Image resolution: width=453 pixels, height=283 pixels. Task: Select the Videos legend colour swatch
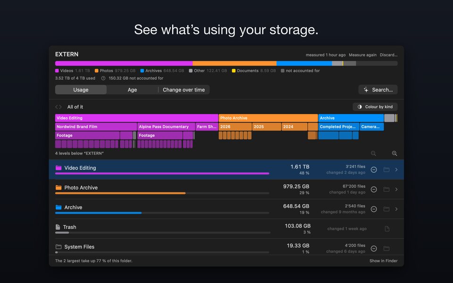pos(57,71)
